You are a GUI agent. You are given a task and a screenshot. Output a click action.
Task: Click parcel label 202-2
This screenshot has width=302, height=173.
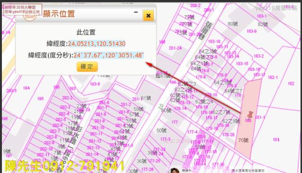(67, 98)
